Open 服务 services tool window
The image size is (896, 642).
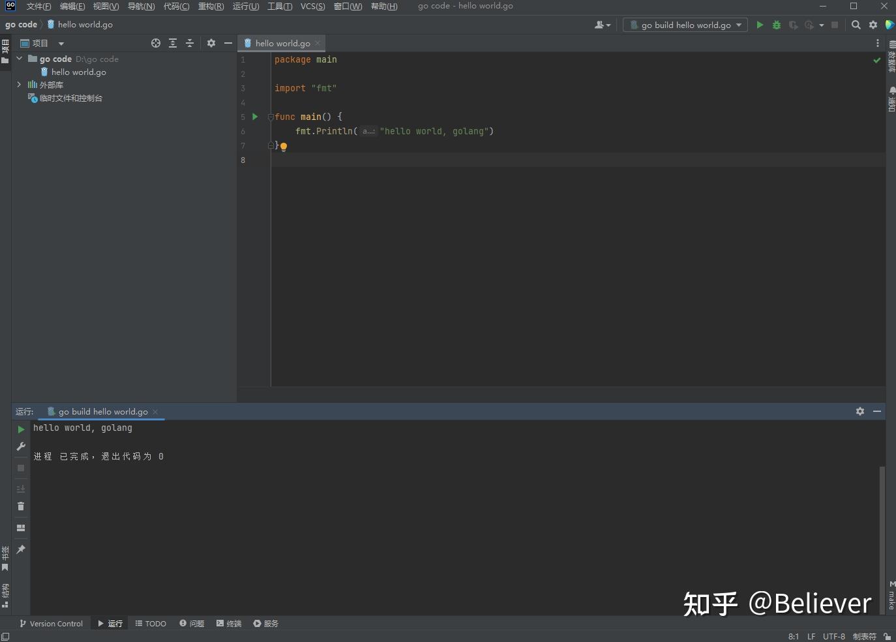pos(266,624)
